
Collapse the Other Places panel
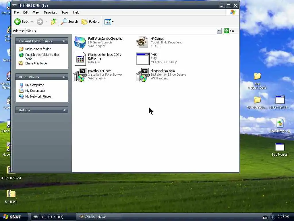[x=64, y=77]
